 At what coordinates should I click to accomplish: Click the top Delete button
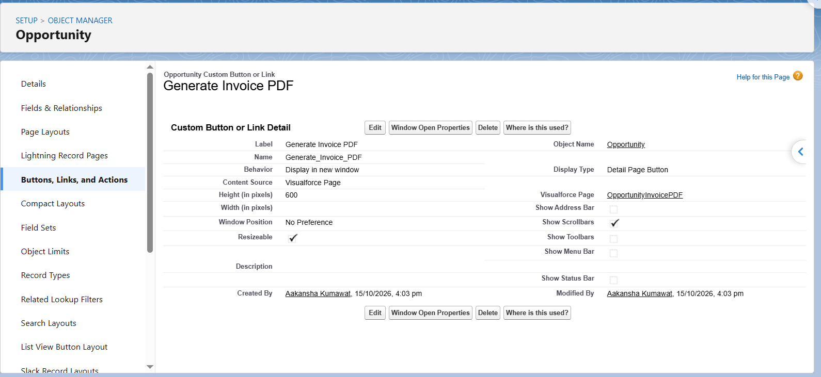pos(488,127)
